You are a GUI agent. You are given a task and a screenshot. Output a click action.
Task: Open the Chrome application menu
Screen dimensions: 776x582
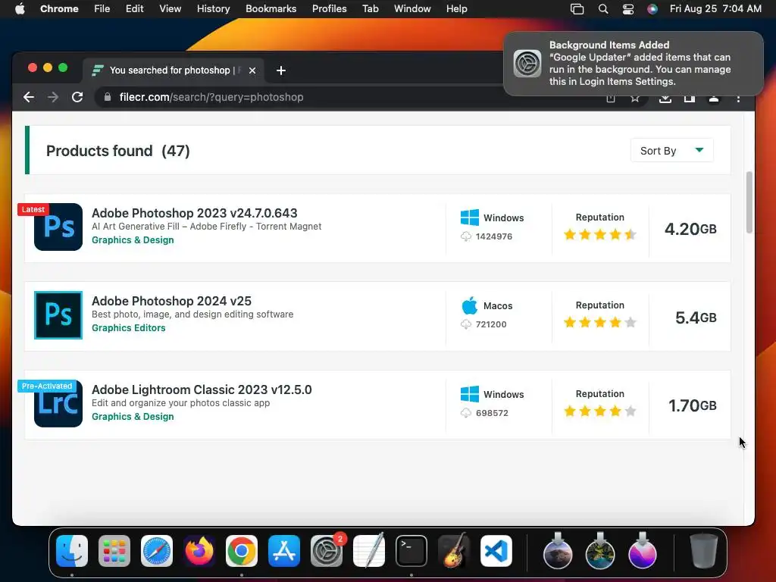pos(59,9)
